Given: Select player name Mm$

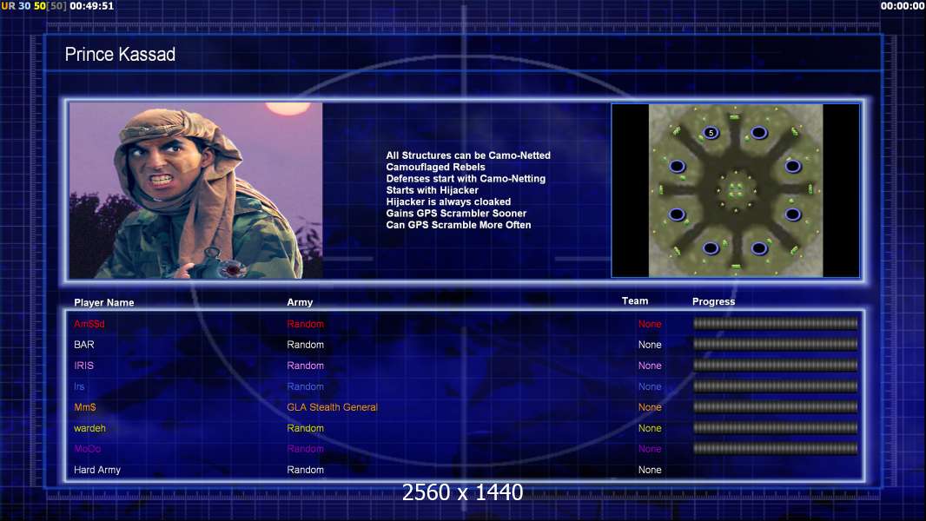Looking at the screenshot, I should tap(84, 407).
